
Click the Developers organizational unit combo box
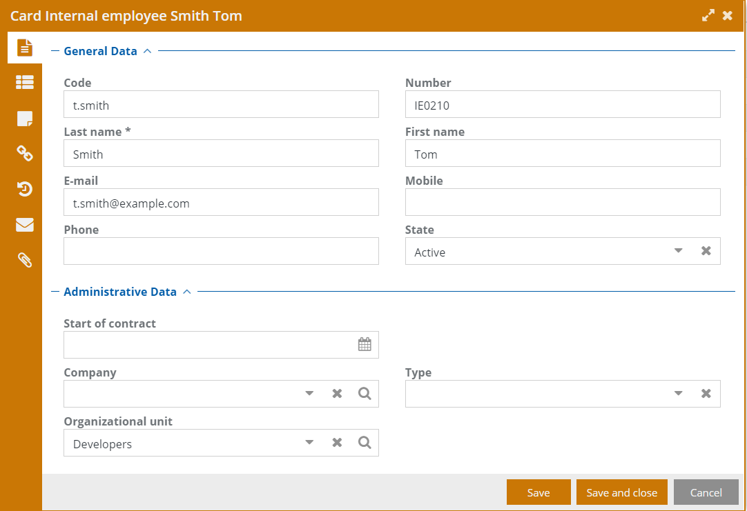tap(221, 443)
